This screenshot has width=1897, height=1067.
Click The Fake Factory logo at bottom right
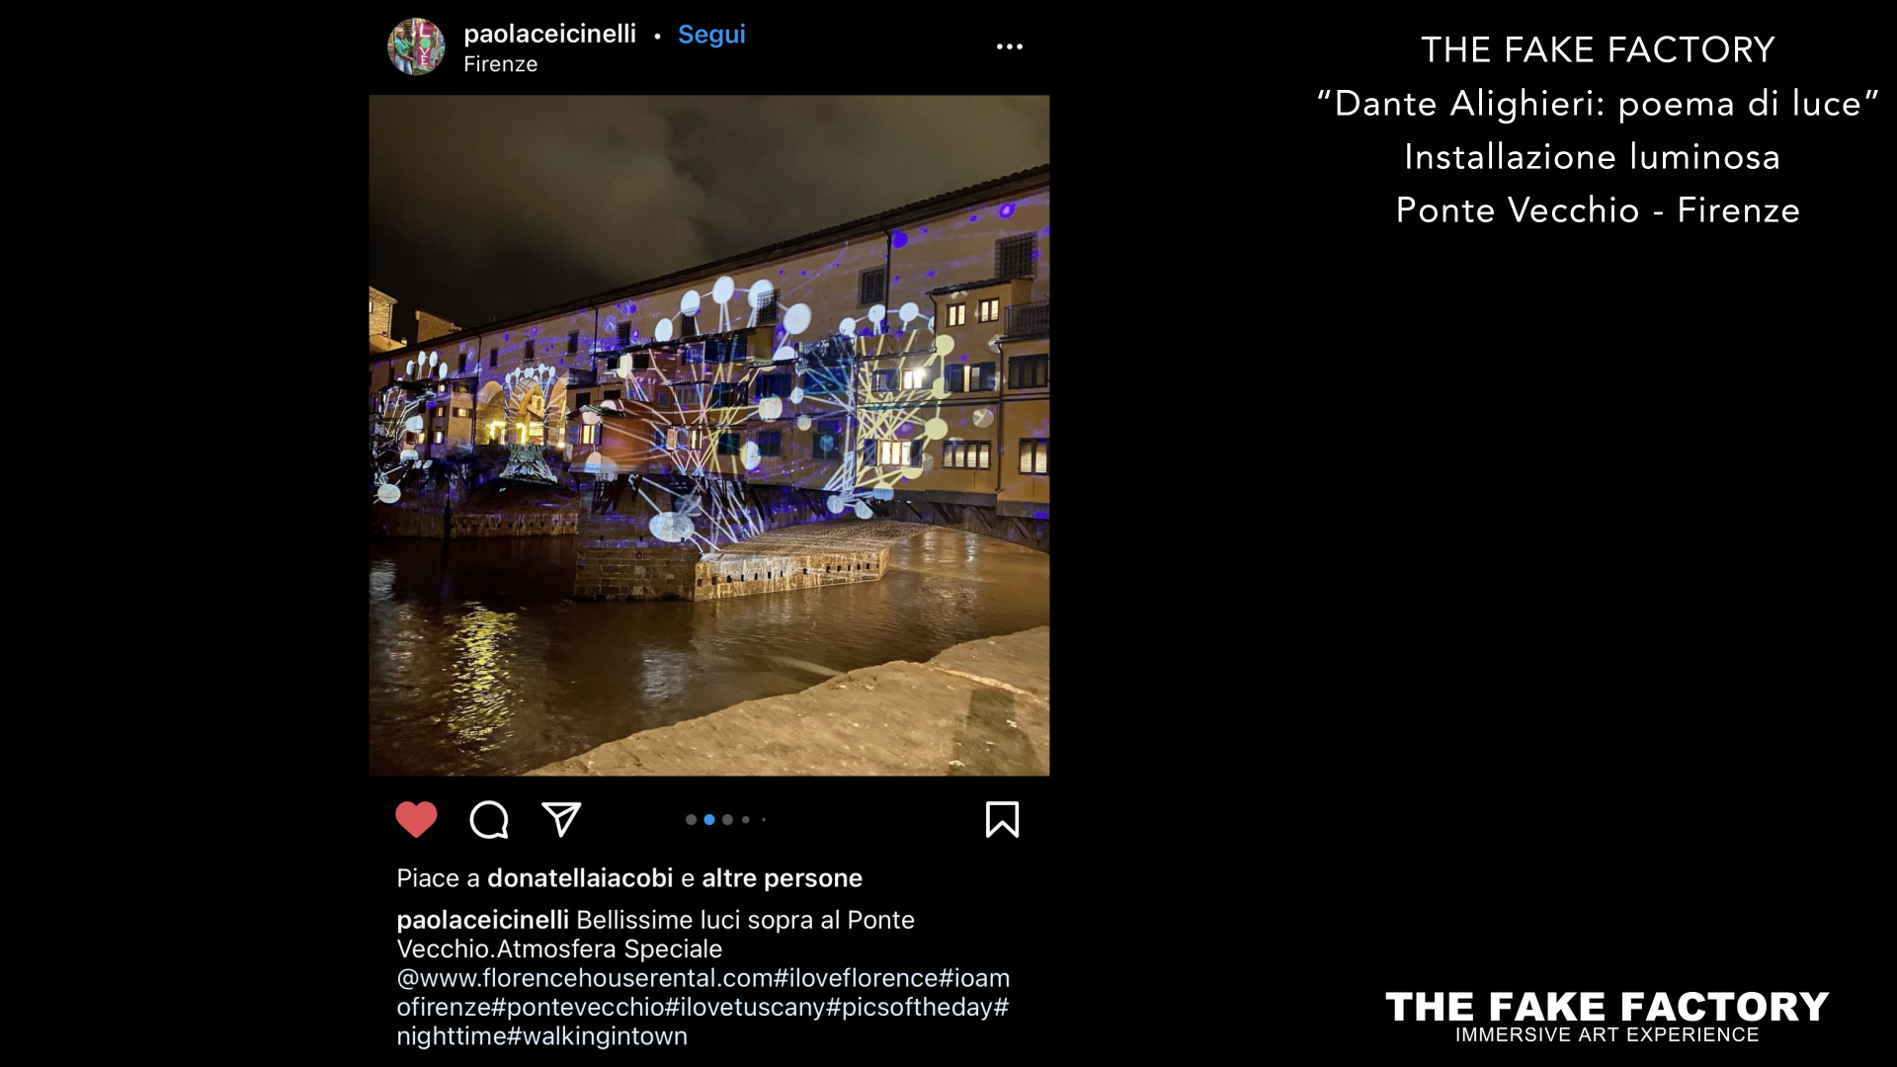tap(1607, 1017)
